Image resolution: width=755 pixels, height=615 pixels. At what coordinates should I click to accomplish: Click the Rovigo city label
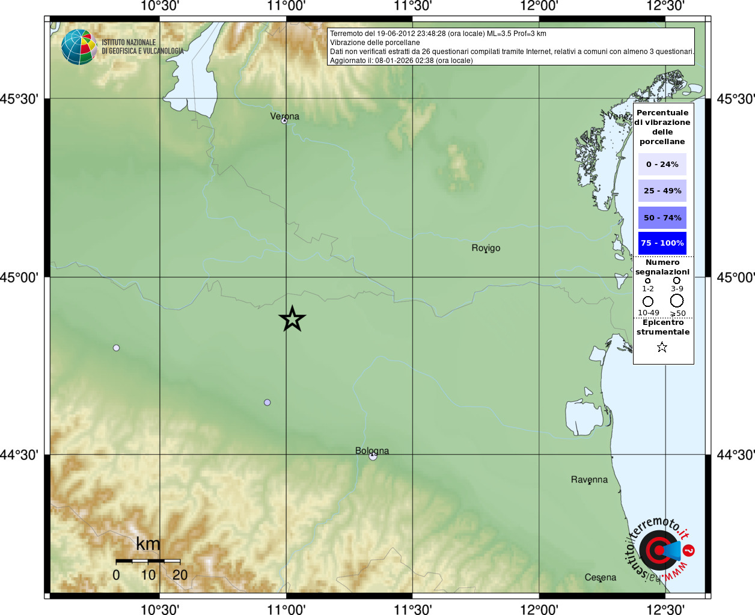pos(486,248)
